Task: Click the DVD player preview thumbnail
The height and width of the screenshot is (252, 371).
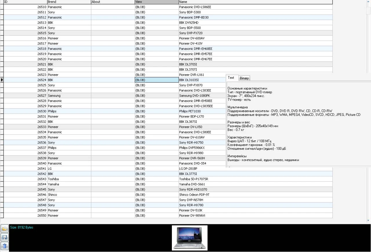Action: coord(190,238)
